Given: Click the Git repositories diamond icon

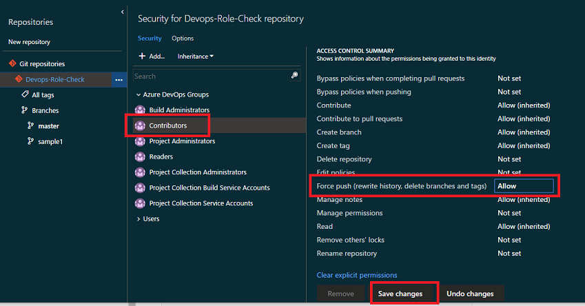Looking at the screenshot, I should tap(12, 63).
